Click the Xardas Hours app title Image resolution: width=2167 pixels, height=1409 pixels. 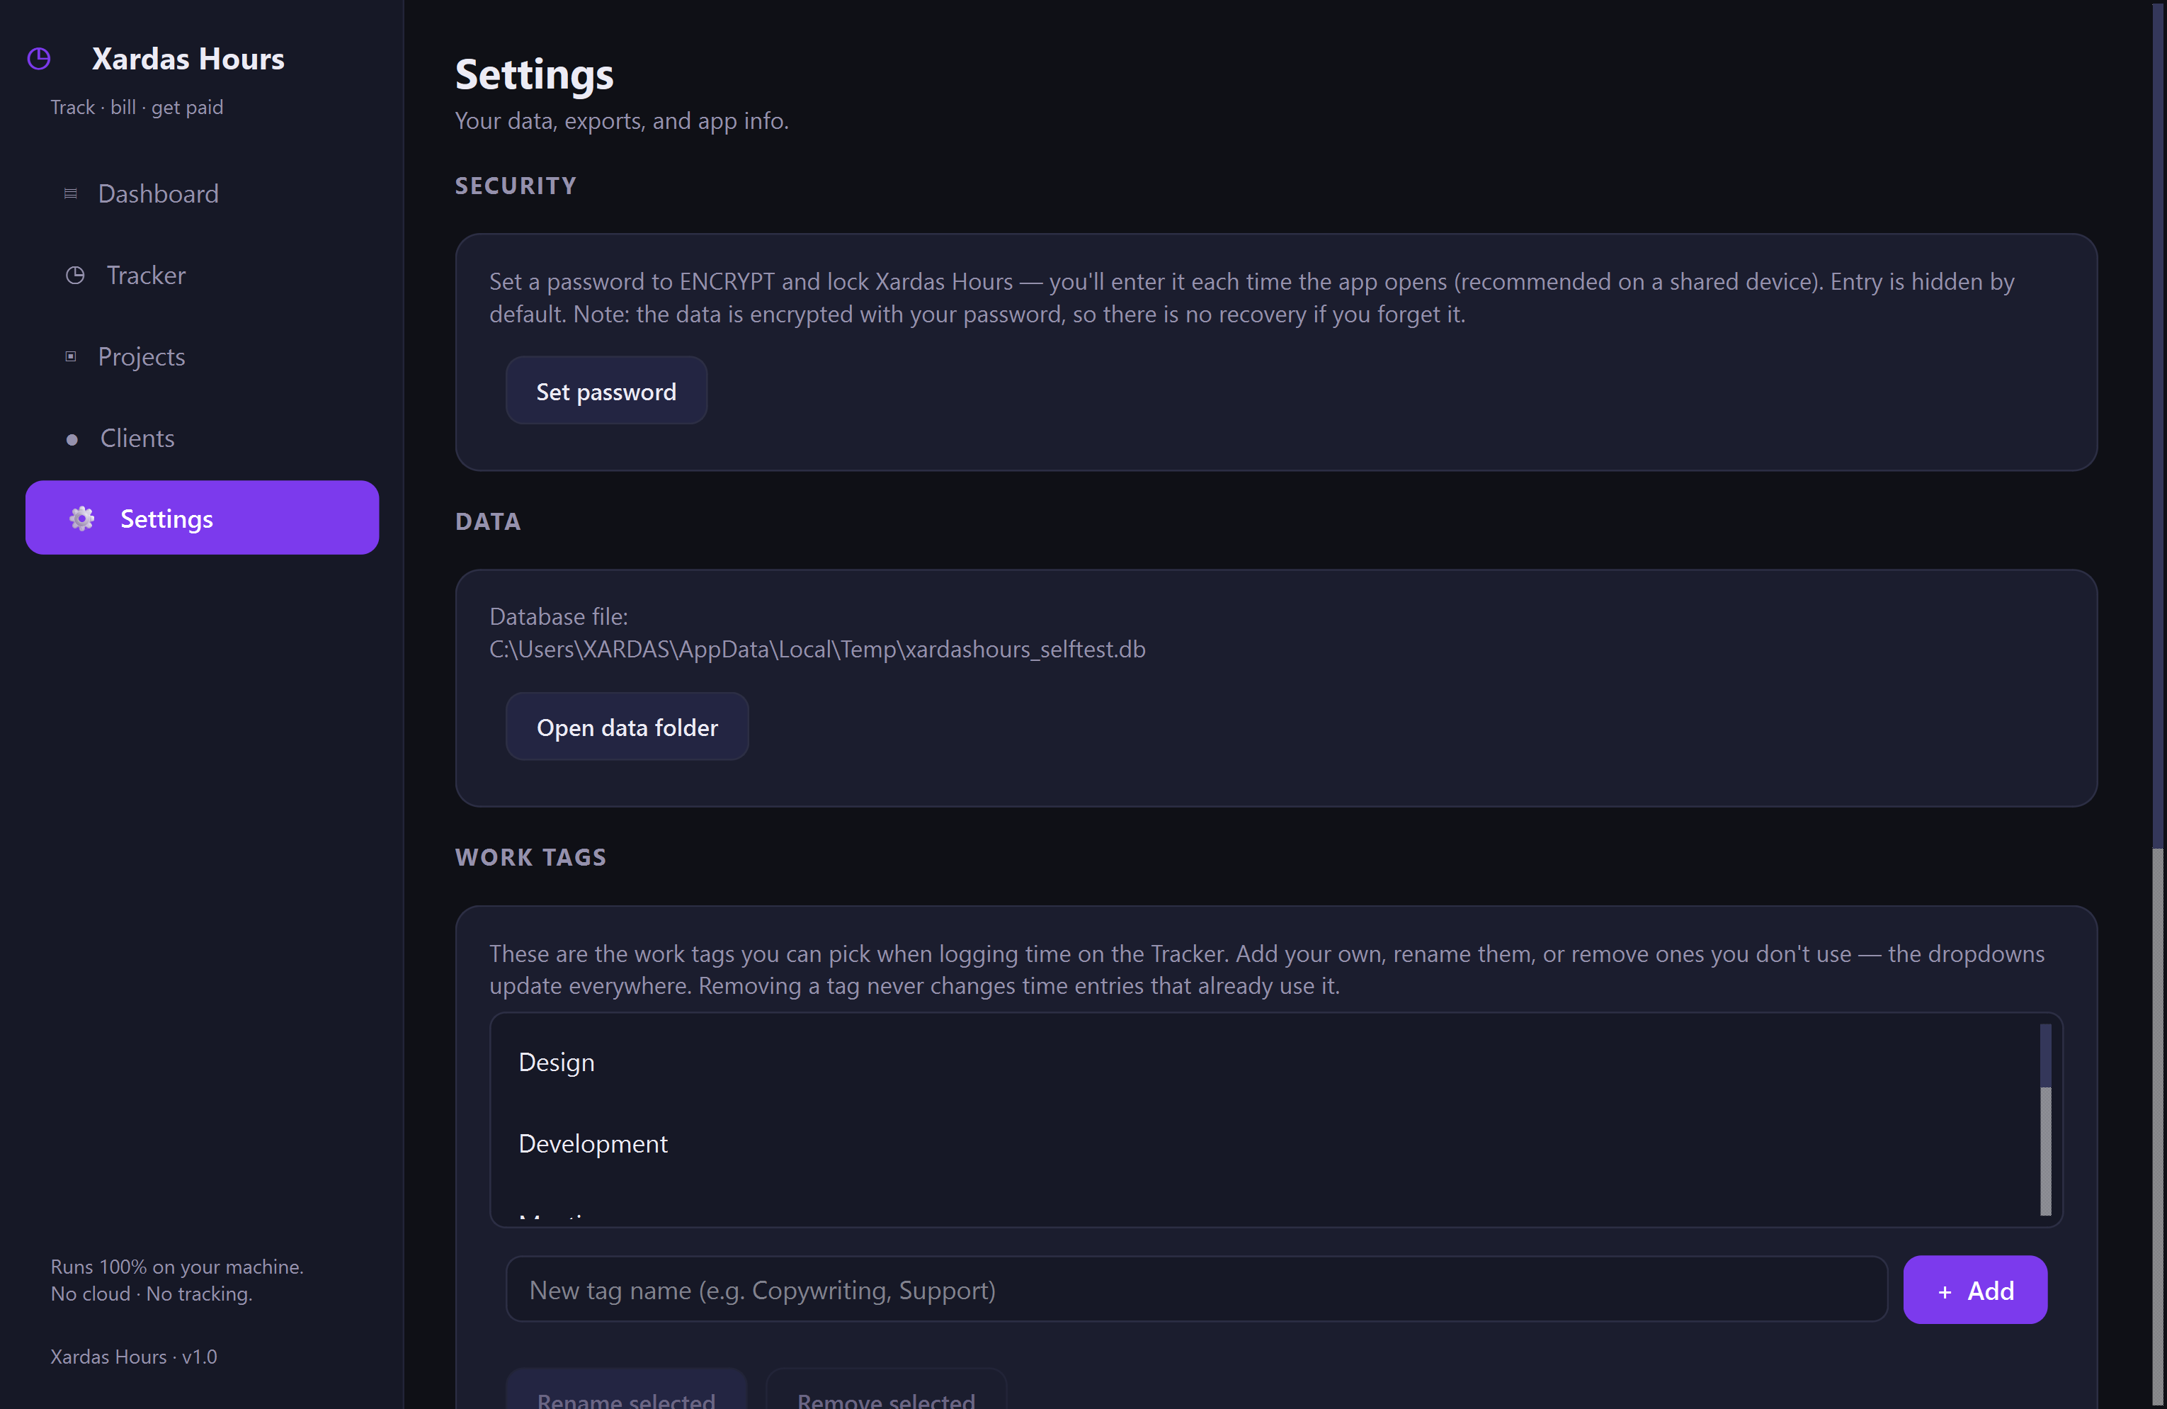(188, 60)
